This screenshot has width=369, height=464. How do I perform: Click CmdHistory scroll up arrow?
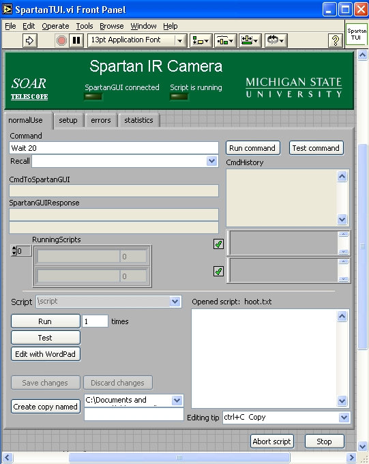(342, 176)
